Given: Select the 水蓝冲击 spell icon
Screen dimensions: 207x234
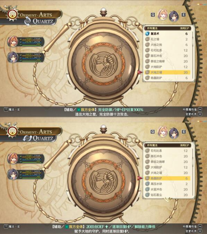Looking at the screenshot, I should [x=147, y=189].
